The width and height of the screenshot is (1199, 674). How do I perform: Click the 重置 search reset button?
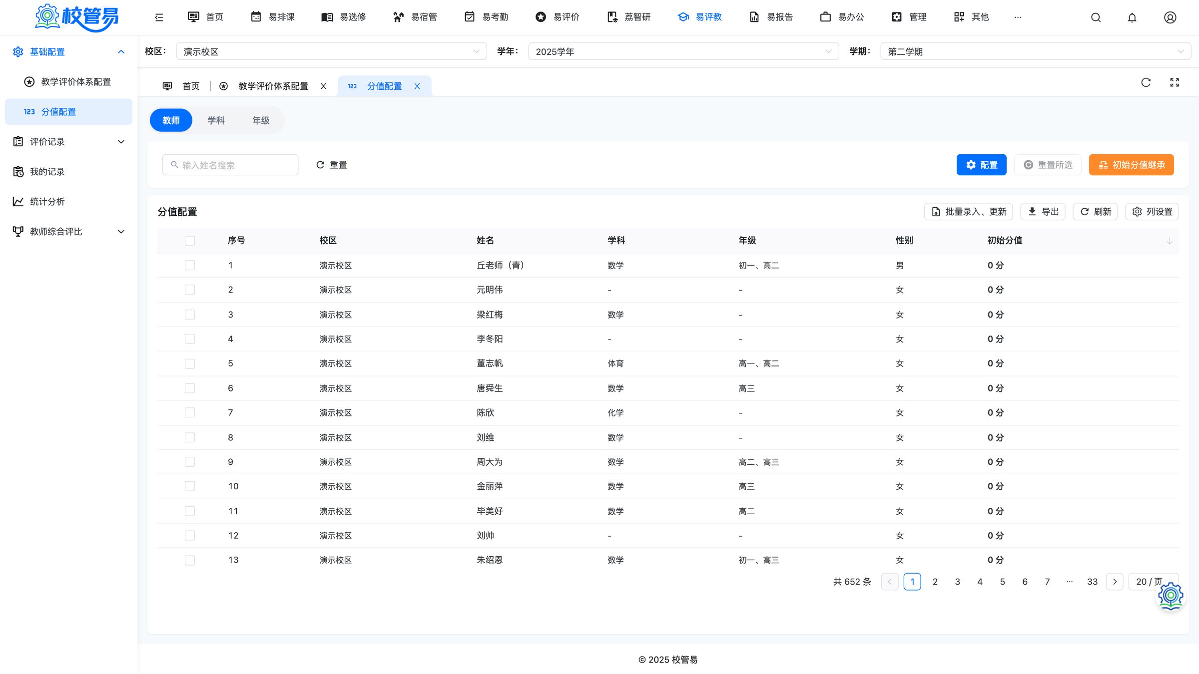click(332, 165)
